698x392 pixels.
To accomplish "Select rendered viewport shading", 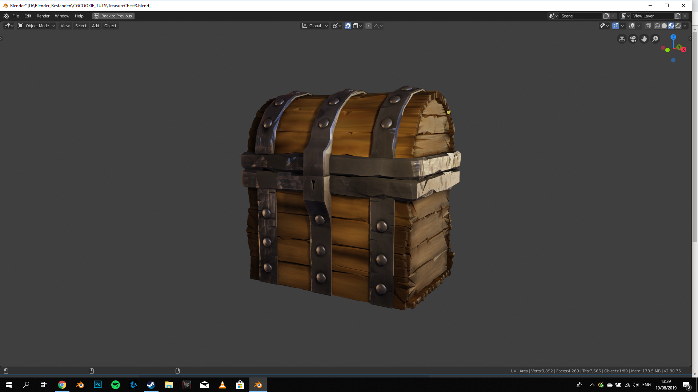I will pyautogui.click(x=678, y=26).
